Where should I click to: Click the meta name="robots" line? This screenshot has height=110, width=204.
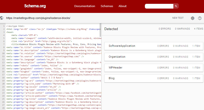click(x=34, y=65)
